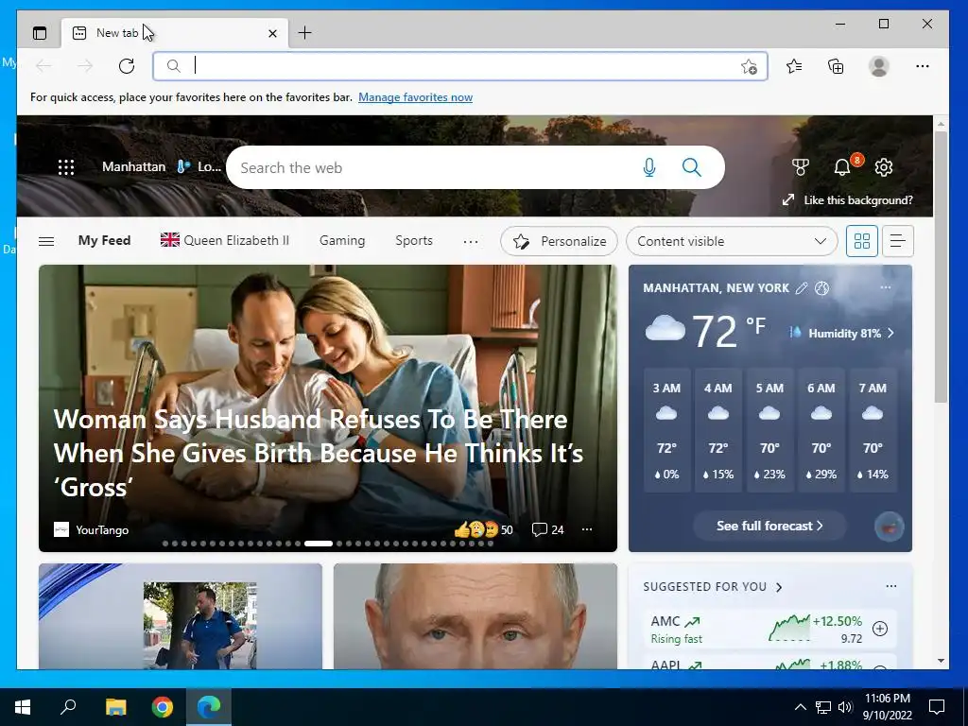Add this page to favorites star

tap(749, 67)
